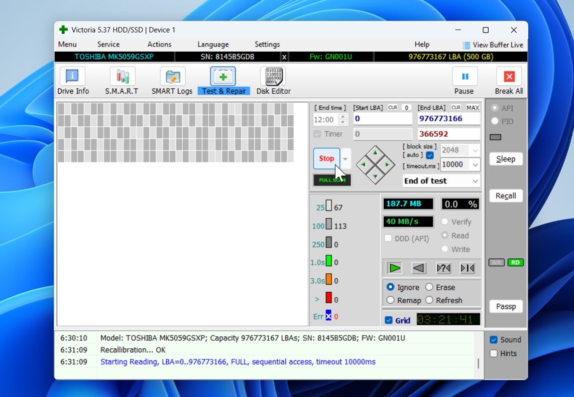Expand the arrow next to Stop
Image resolution: width=574 pixels, height=397 pixels.
(346, 158)
